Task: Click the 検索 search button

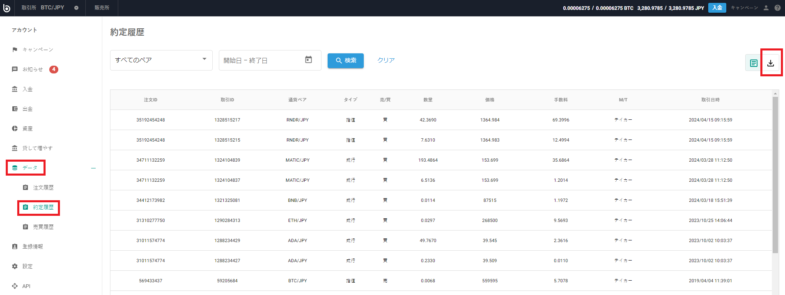Action: [x=346, y=60]
